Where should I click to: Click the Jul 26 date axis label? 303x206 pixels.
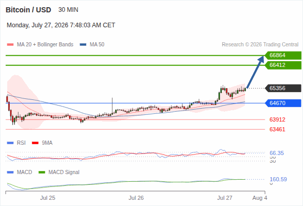click(x=136, y=198)
